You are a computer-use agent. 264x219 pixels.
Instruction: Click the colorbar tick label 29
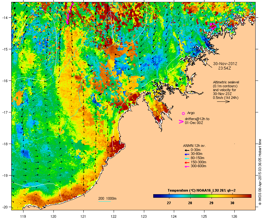tap(211, 203)
